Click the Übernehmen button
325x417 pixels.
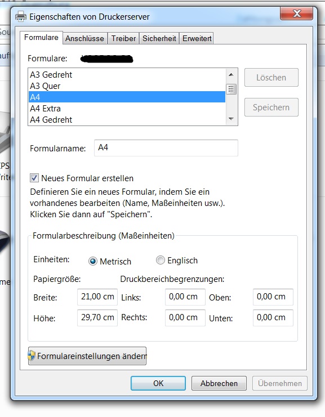pyautogui.click(x=280, y=383)
